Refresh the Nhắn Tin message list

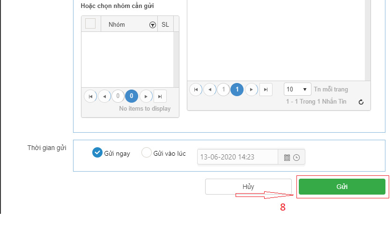click(361, 102)
